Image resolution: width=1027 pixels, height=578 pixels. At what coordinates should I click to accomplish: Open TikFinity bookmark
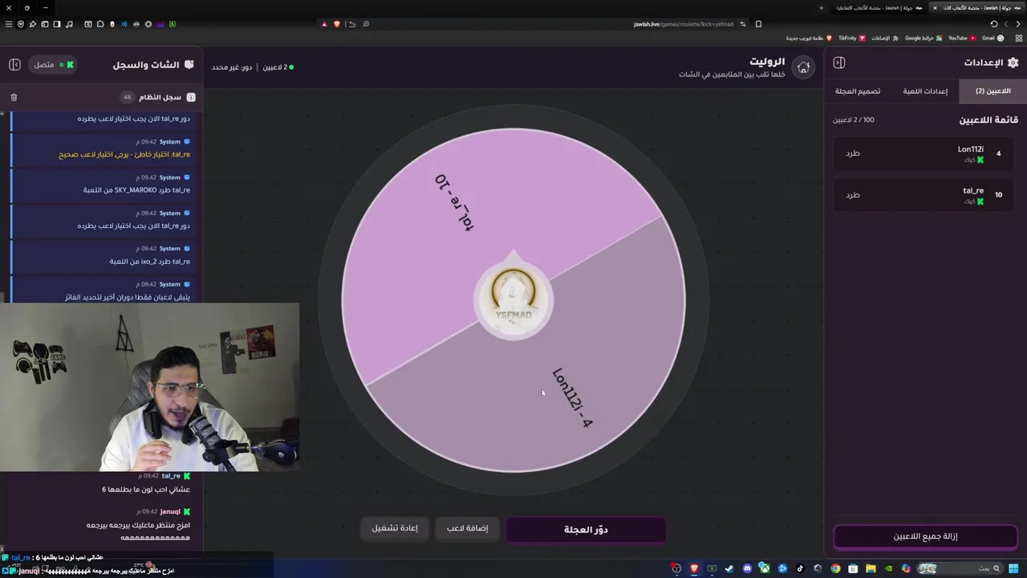[x=852, y=38]
